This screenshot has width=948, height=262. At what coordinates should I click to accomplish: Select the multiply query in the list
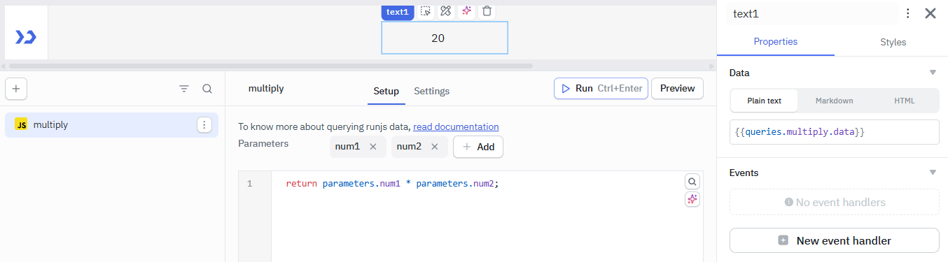tap(111, 125)
